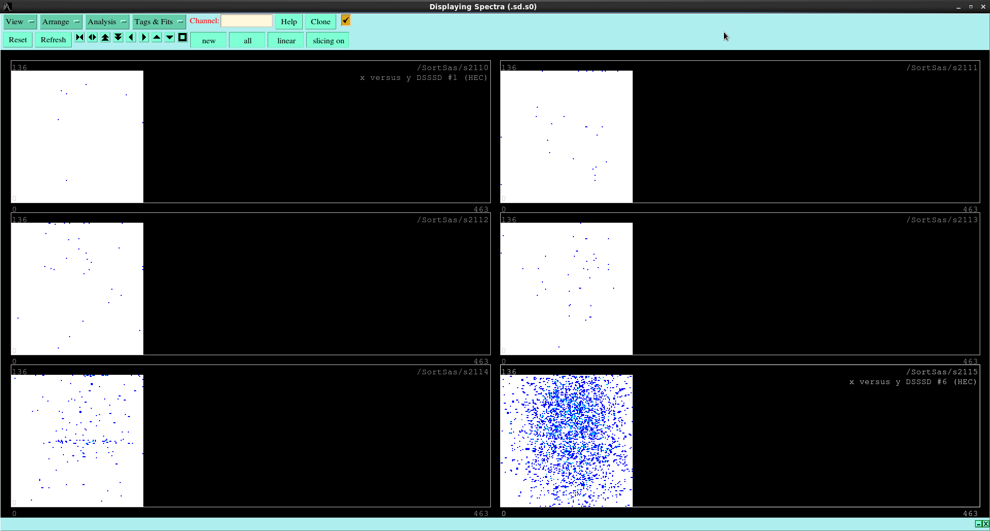Image resolution: width=990 pixels, height=531 pixels.
Task: Click the single up-arrow icon
Action: pyautogui.click(x=157, y=38)
